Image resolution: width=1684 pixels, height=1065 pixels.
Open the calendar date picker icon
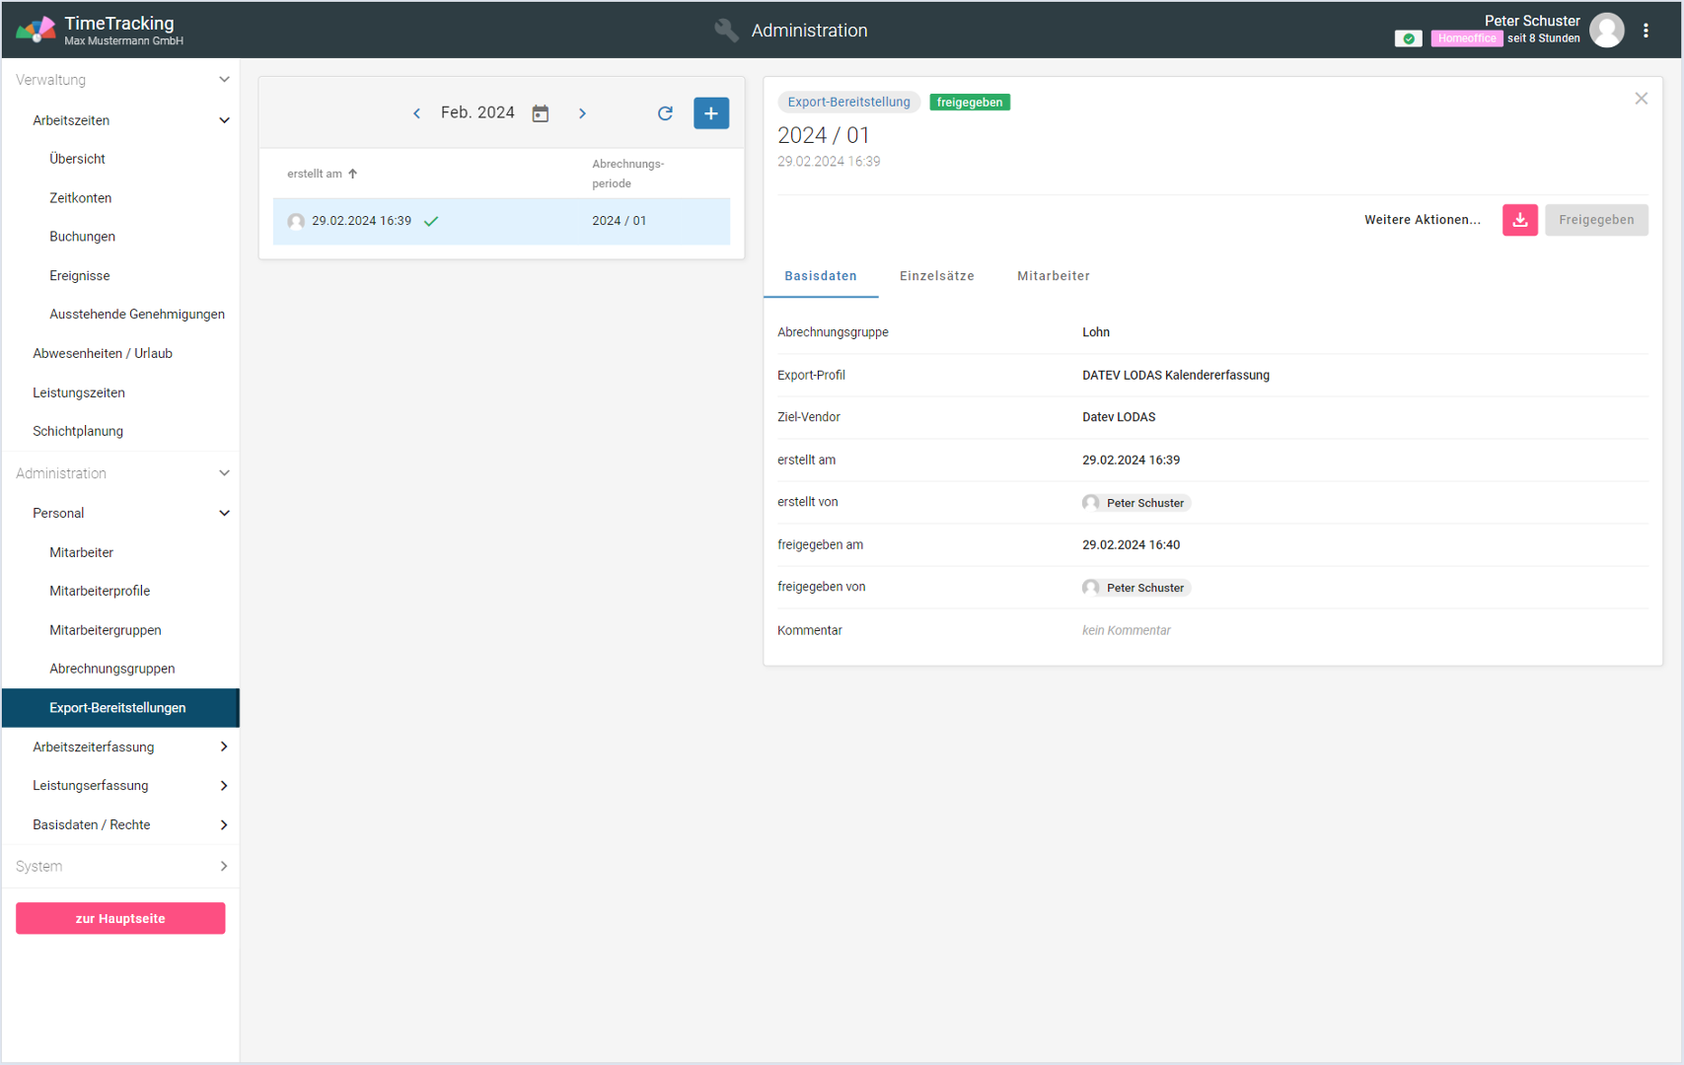point(541,113)
